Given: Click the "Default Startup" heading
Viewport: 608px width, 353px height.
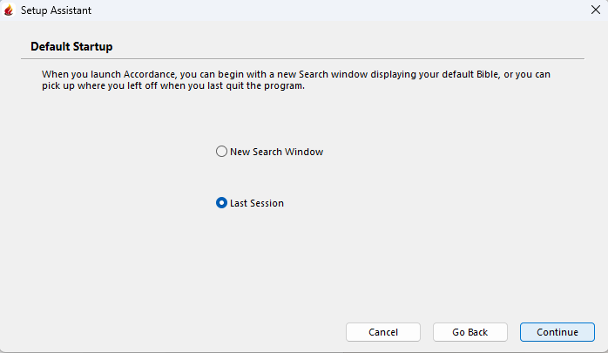Looking at the screenshot, I should [71, 45].
